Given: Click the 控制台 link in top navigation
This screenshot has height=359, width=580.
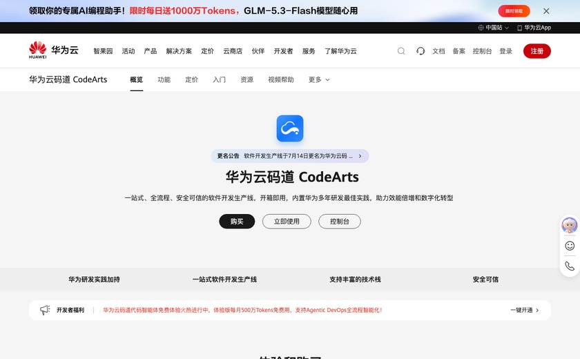Looking at the screenshot, I should pyautogui.click(x=483, y=51).
